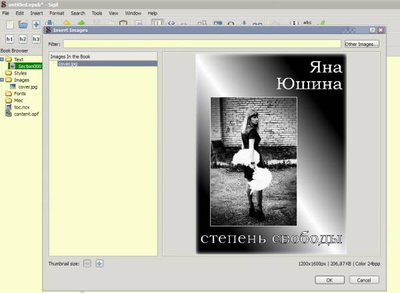The width and height of the screenshot is (400, 293).
Task: Click the Cancel button
Action: (x=364, y=280)
